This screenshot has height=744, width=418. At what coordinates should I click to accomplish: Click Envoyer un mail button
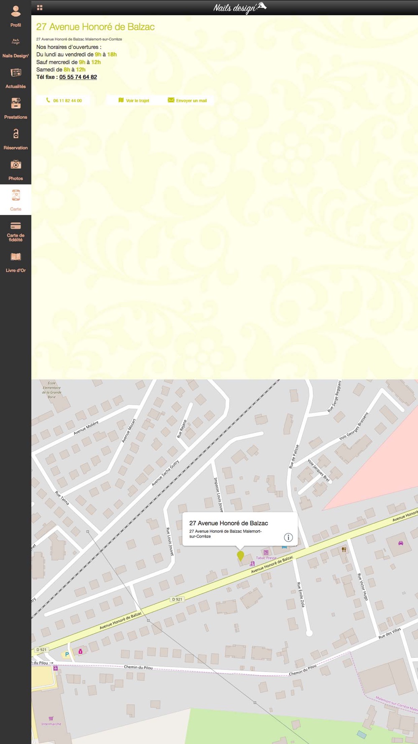point(187,100)
